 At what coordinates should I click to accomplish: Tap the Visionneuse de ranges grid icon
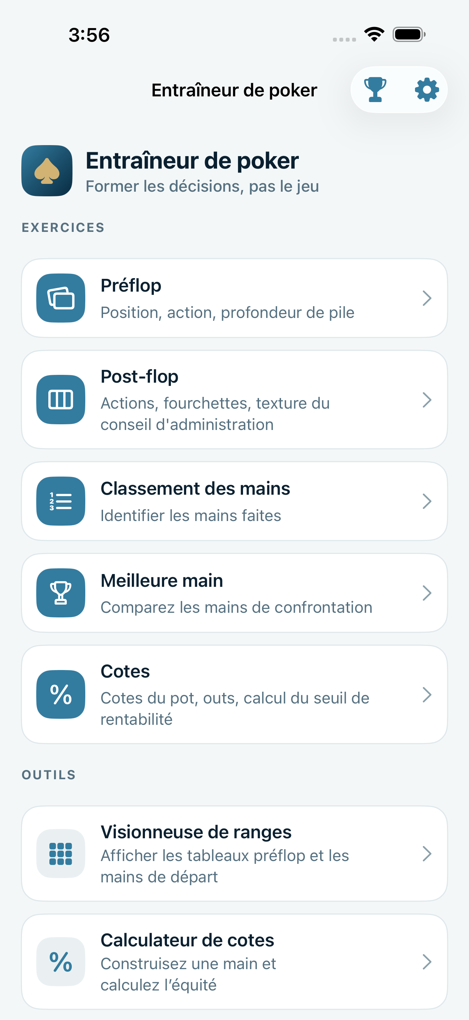coord(61,853)
